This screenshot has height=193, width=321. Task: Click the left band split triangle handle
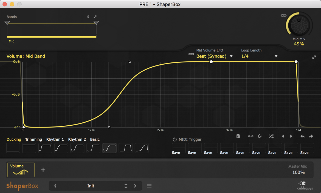[7, 23]
